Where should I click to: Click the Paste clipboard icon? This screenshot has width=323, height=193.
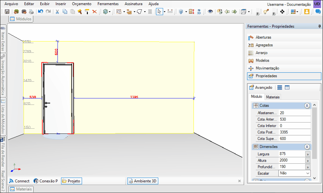[72, 12]
